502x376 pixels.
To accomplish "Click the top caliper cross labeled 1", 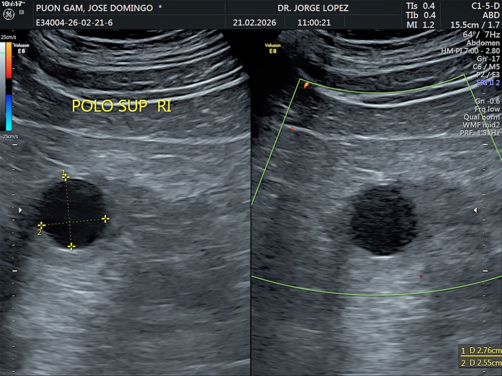I will (66, 177).
